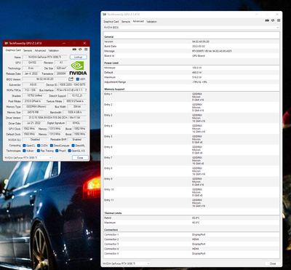291x270 pixels.
Task: Open the GPU selector dropdown in the small window
Action: click(x=28, y=158)
